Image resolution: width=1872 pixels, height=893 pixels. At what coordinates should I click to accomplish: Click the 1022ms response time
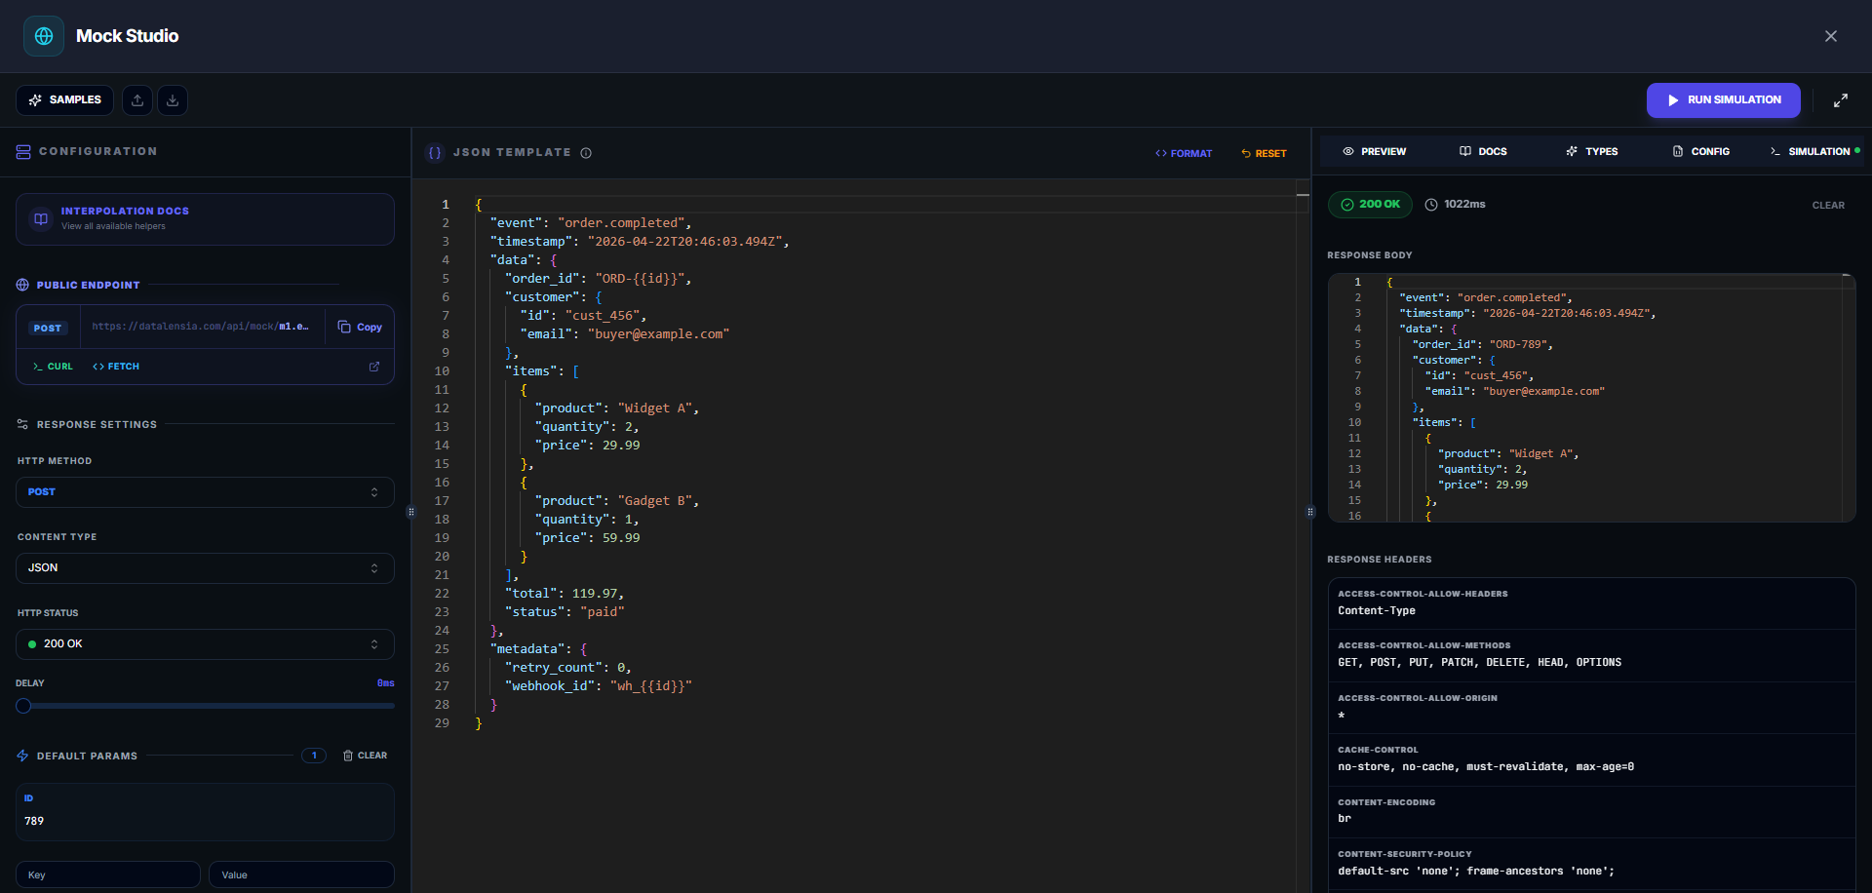click(x=1455, y=205)
